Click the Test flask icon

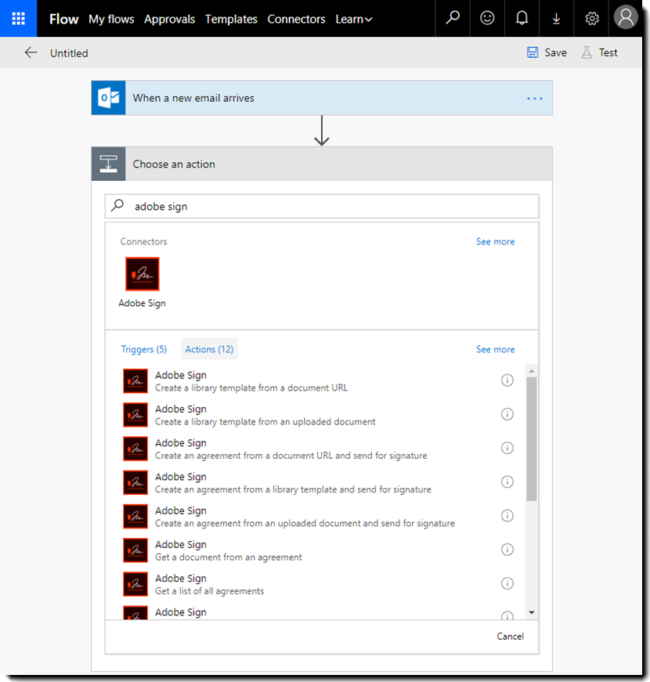point(587,52)
